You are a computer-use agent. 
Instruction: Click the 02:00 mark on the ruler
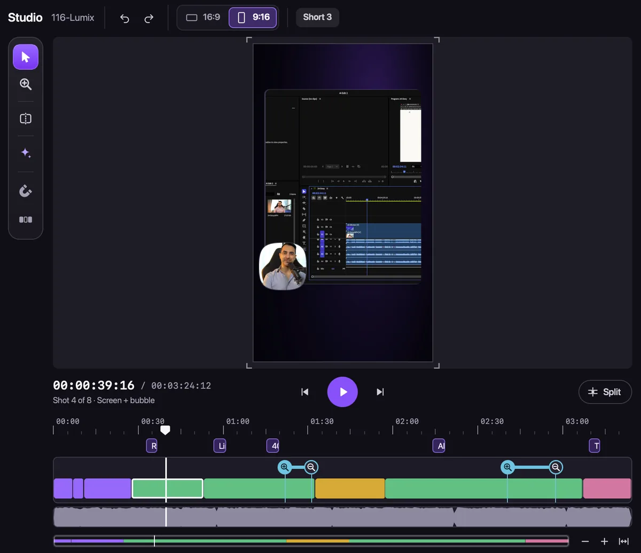tap(407, 422)
